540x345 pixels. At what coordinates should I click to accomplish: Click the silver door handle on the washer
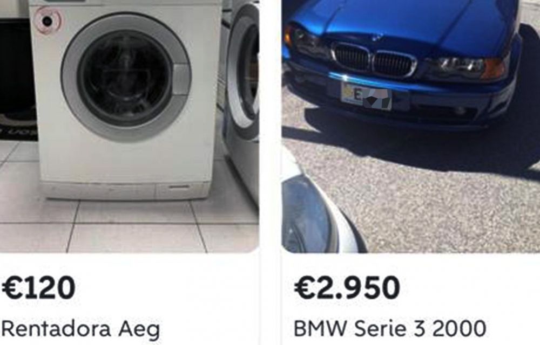tap(181, 79)
